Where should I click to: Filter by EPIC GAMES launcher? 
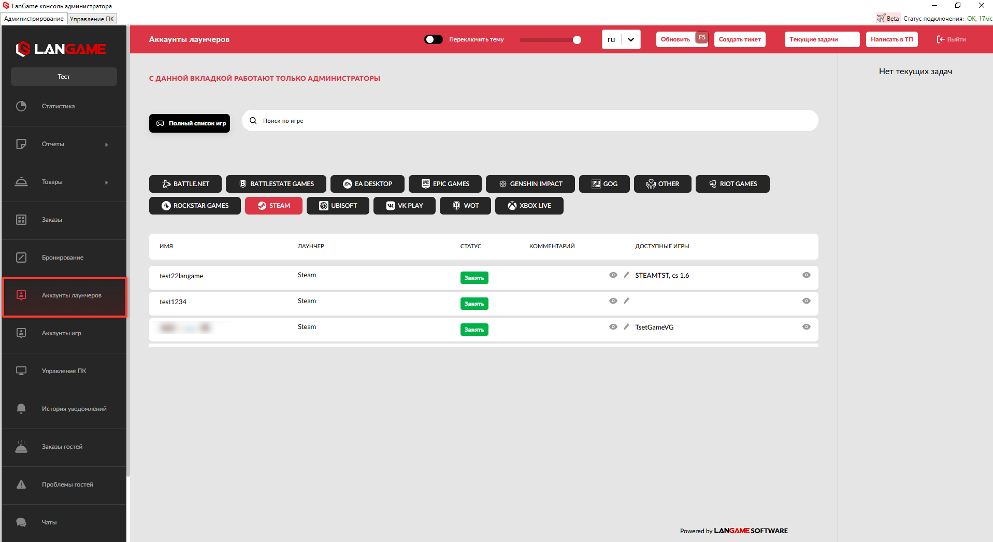click(445, 184)
